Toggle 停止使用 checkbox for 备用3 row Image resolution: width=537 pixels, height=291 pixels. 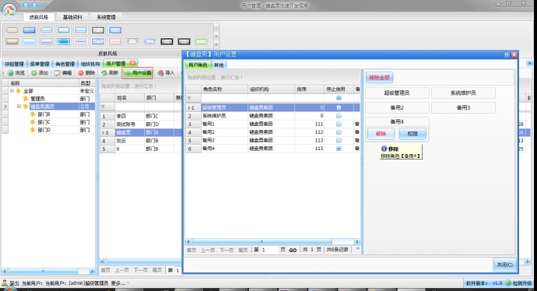(339, 140)
